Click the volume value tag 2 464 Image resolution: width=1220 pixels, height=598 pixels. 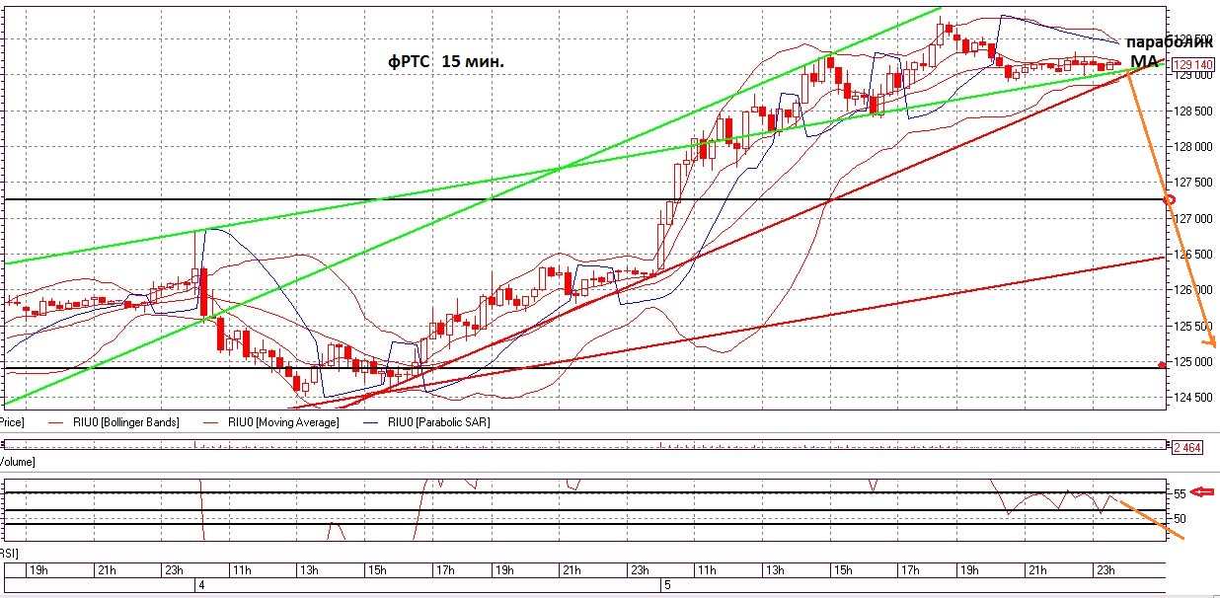point(1189,447)
